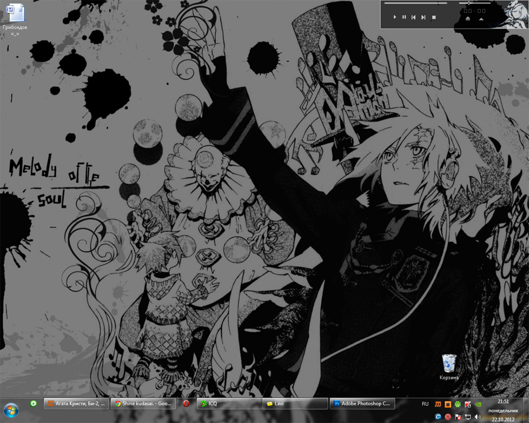Stop playback in the player widget
The height and width of the screenshot is (423, 529).
pos(434,17)
